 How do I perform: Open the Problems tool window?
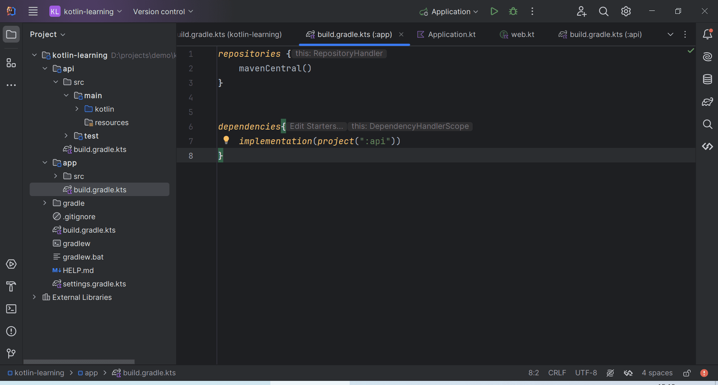pos(11,331)
